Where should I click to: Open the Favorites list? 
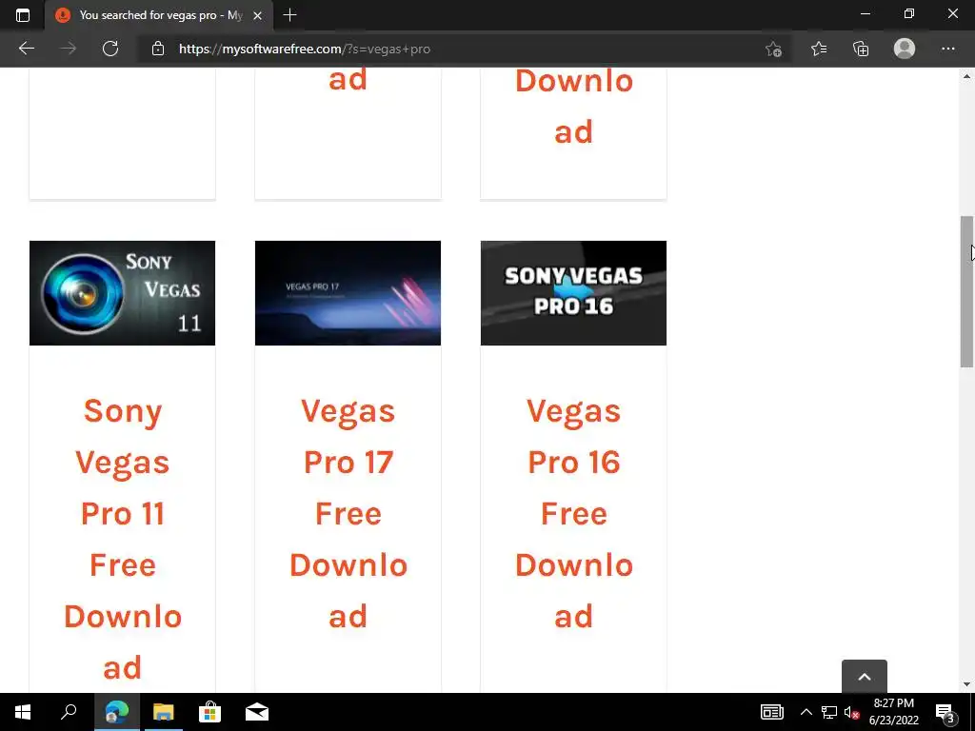click(819, 49)
